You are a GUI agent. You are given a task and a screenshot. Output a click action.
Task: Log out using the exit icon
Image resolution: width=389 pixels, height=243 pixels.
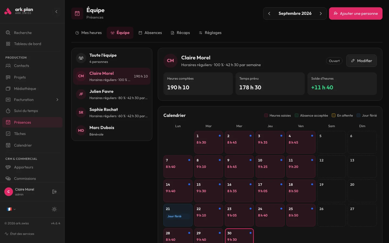tap(54, 192)
